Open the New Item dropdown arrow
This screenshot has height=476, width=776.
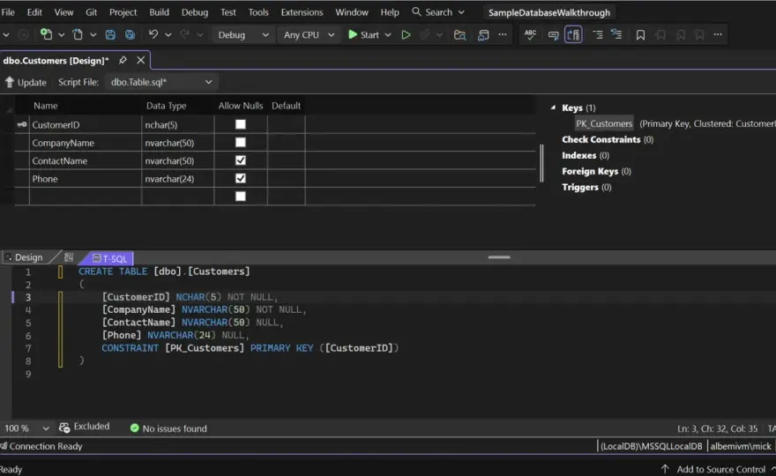coord(62,34)
